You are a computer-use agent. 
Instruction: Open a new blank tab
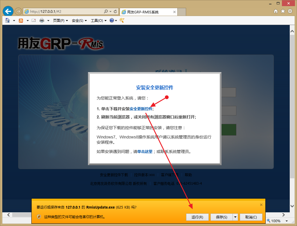click(182, 12)
